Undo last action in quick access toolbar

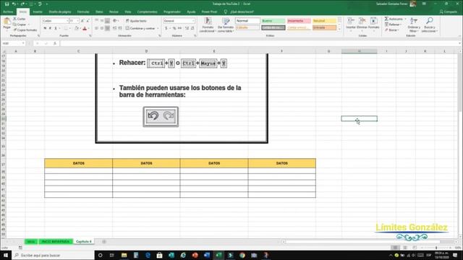[14, 4]
